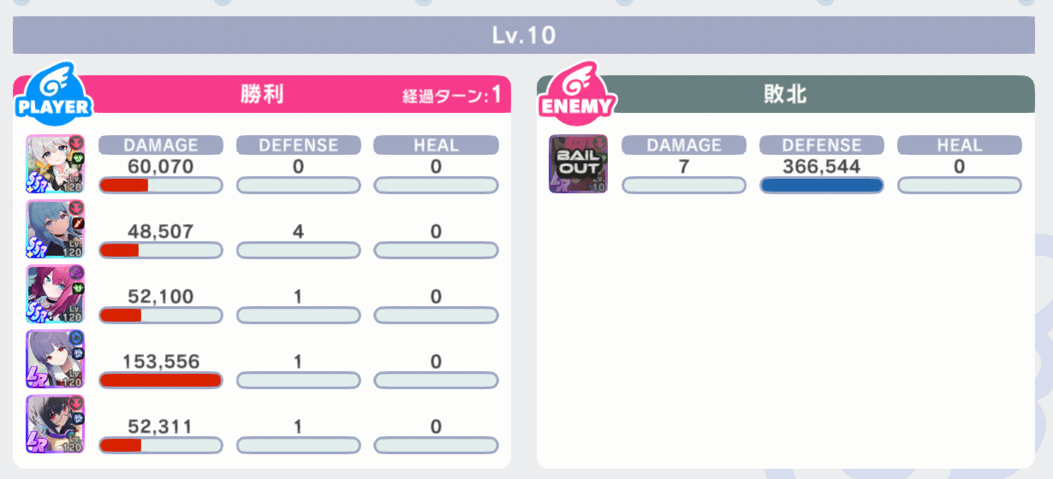Select the blue-haired SSR character portrait

(x=55, y=229)
